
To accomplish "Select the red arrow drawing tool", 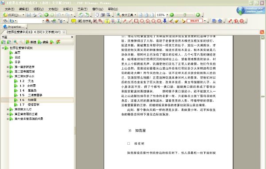I will [125, 21].
